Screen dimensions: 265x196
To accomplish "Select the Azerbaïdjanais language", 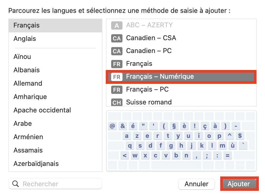I will [36, 164].
